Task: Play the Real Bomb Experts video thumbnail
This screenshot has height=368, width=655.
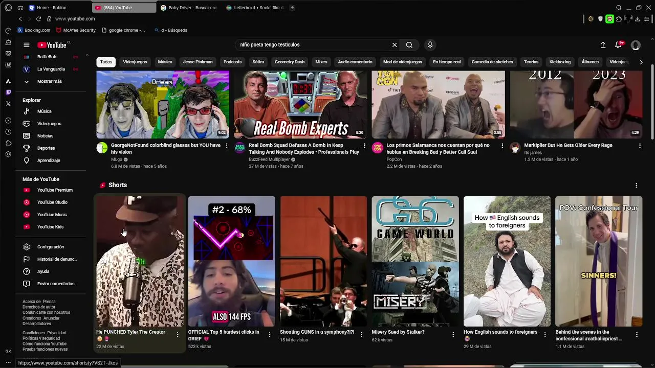Action: 300,105
